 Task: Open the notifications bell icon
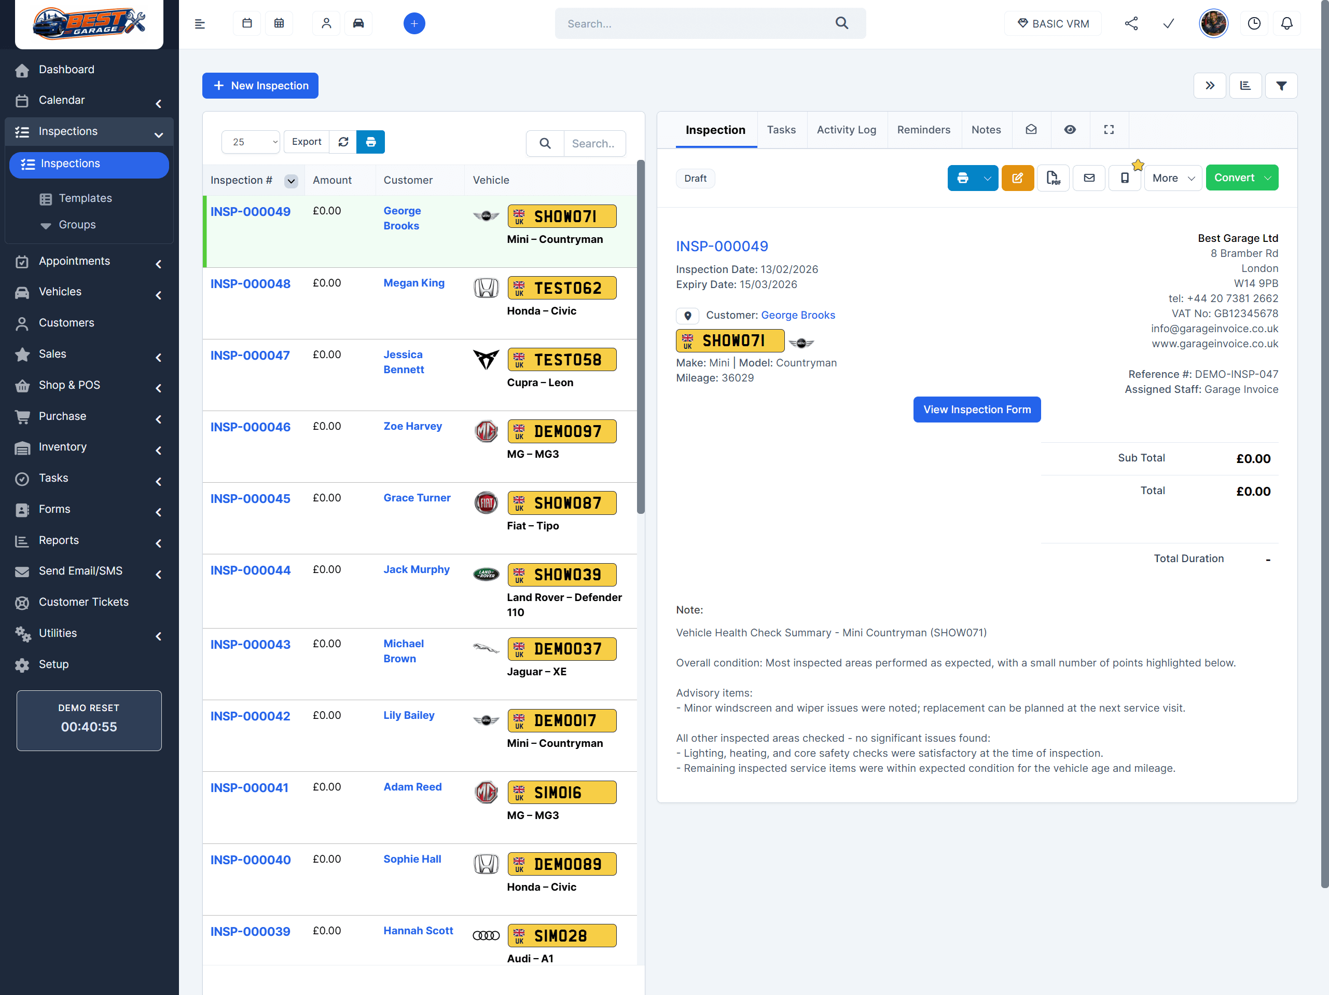point(1286,23)
